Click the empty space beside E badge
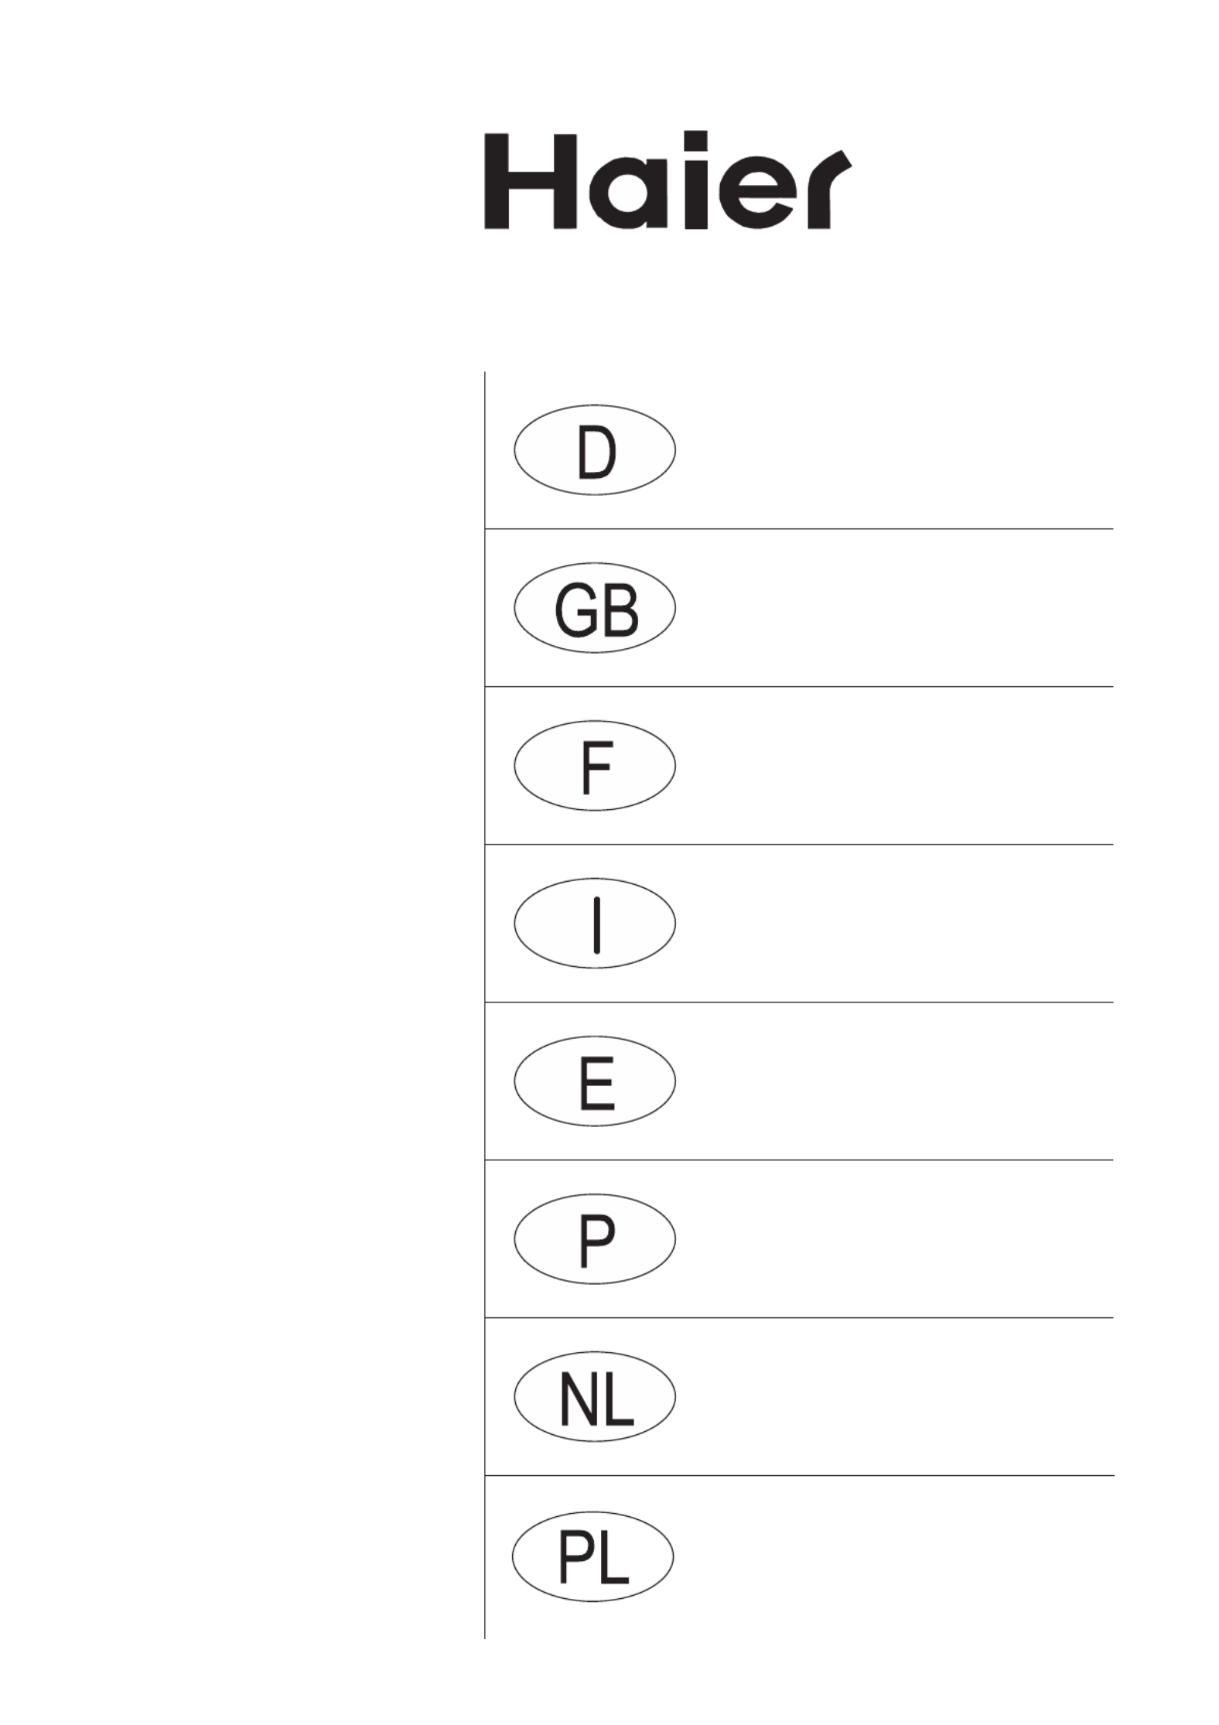 895,1081
